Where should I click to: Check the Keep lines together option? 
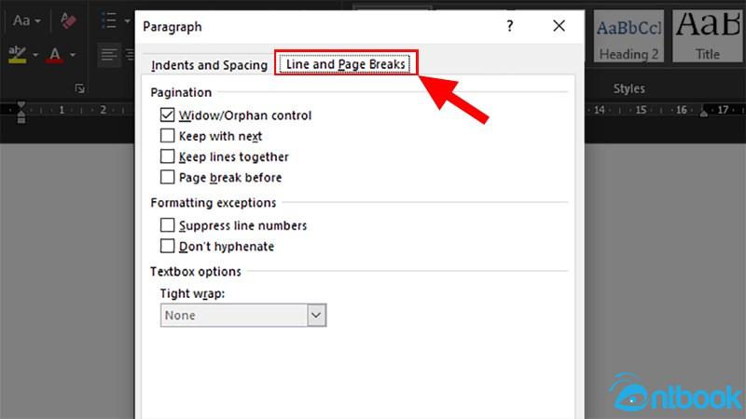coord(167,156)
